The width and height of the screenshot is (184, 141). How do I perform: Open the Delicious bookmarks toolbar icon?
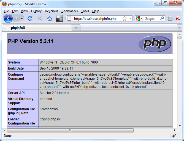coord(59,18)
